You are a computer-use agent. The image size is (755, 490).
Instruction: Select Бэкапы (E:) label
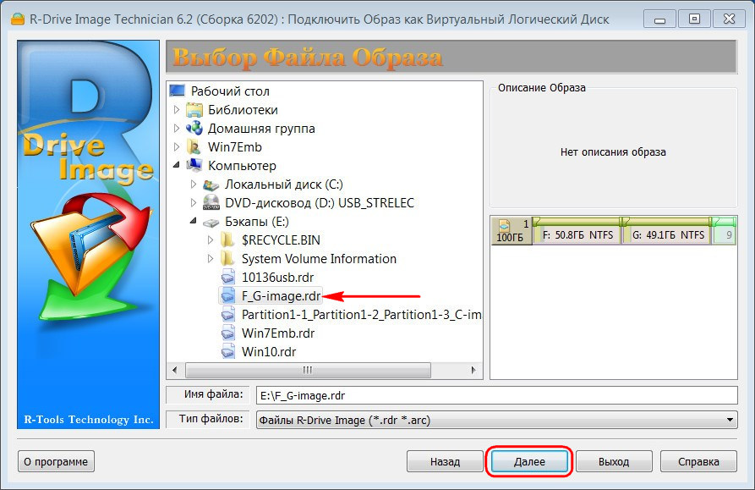click(x=257, y=222)
